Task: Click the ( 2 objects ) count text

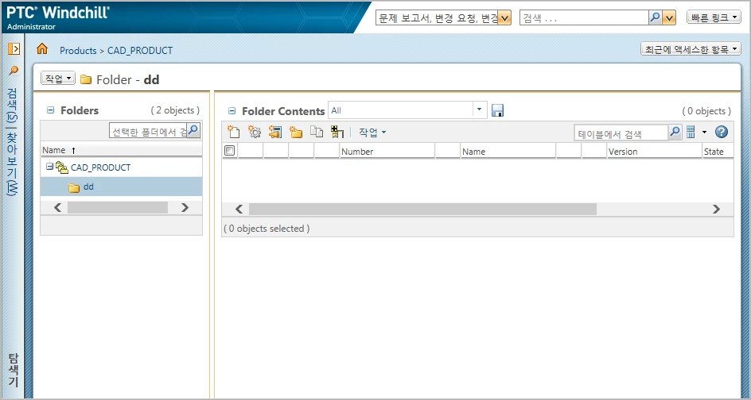Action: pyautogui.click(x=175, y=110)
